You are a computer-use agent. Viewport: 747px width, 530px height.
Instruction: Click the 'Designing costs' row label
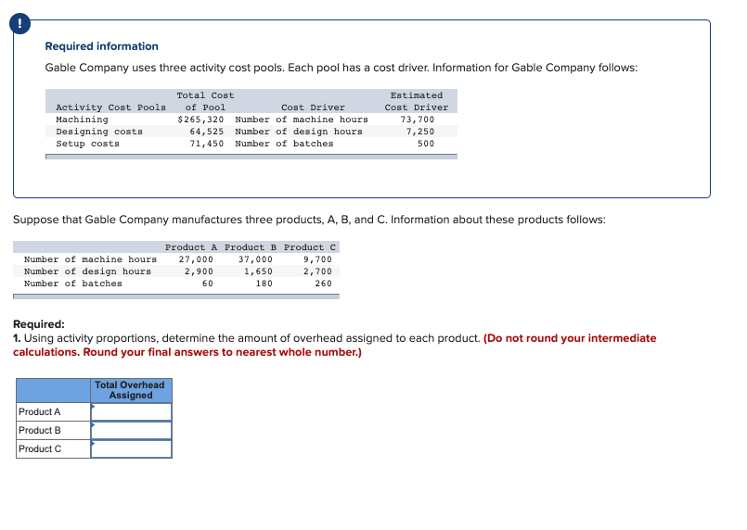coord(99,132)
